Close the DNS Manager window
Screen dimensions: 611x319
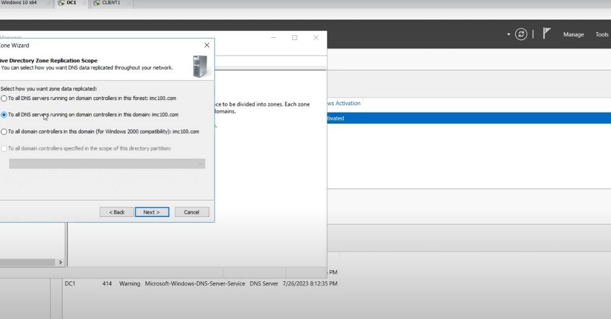click(316, 38)
